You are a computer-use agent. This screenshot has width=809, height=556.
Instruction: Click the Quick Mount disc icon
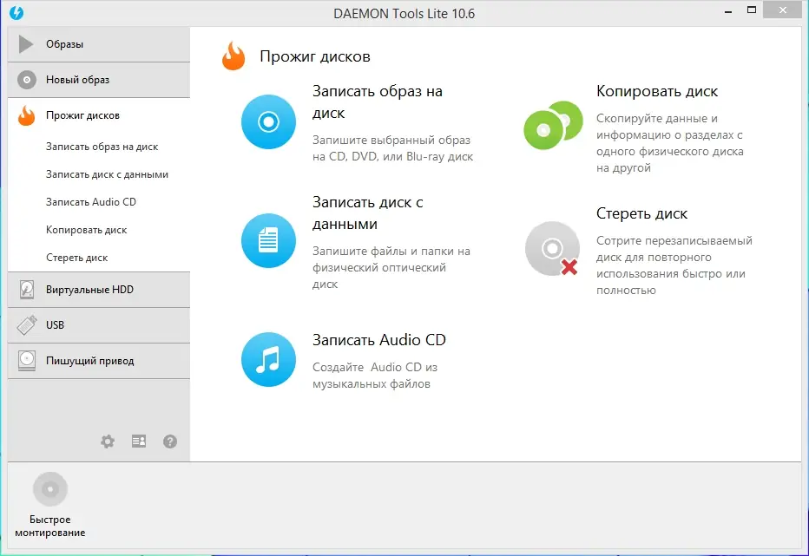(x=49, y=489)
